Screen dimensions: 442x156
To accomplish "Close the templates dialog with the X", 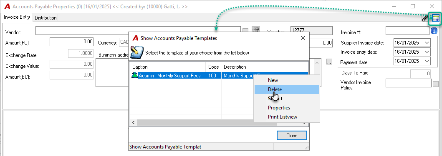I will pos(303,38).
